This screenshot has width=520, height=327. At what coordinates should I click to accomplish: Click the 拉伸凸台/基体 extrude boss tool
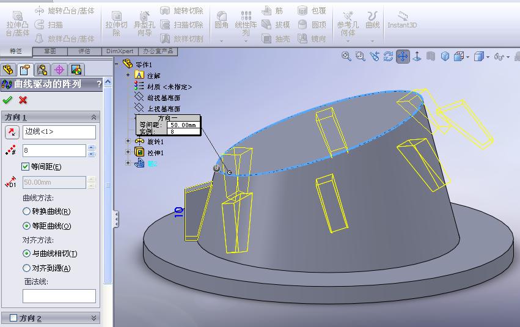17,23
